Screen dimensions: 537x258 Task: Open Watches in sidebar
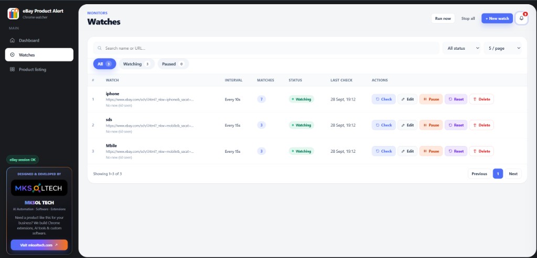click(39, 54)
